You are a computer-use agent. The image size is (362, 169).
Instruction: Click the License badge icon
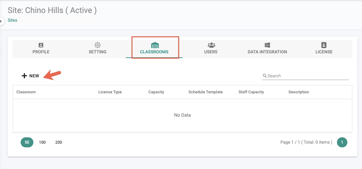324,45
